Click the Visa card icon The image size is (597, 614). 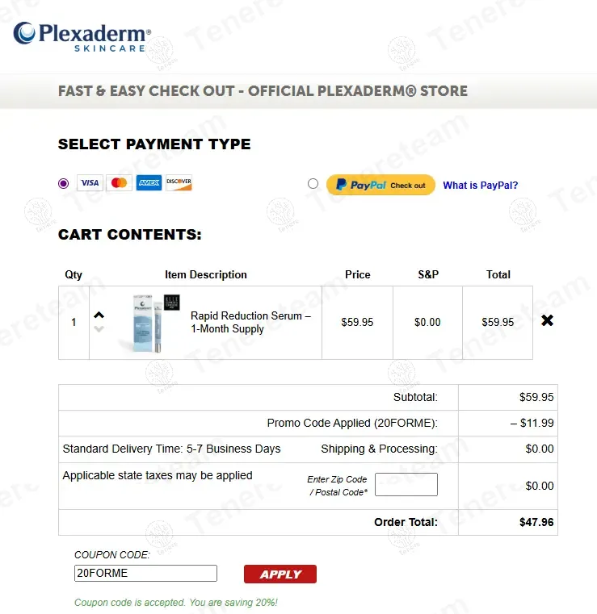[x=89, y=183]
